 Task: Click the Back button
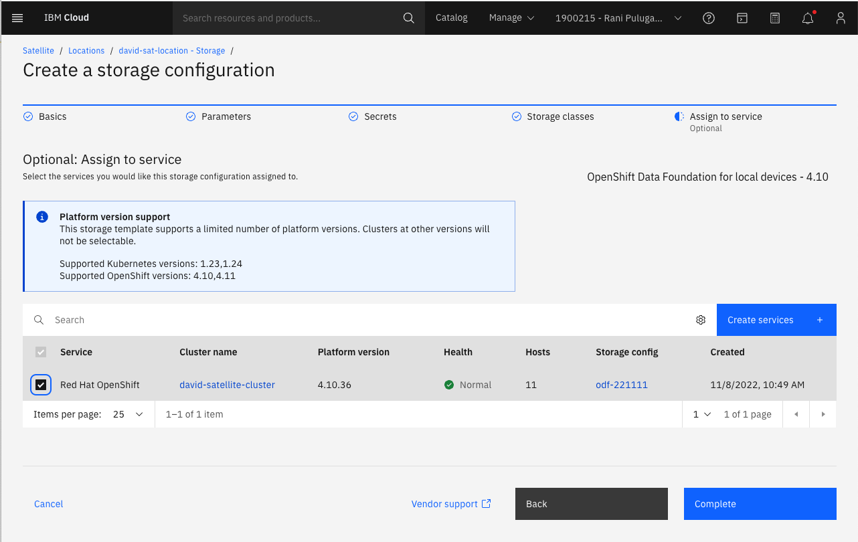592,504
